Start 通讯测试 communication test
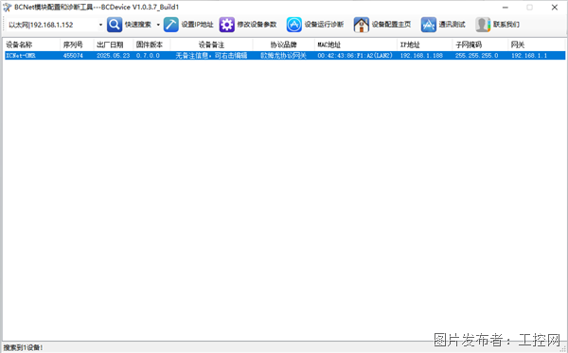The image size is (568, 353). coord(443,25)
